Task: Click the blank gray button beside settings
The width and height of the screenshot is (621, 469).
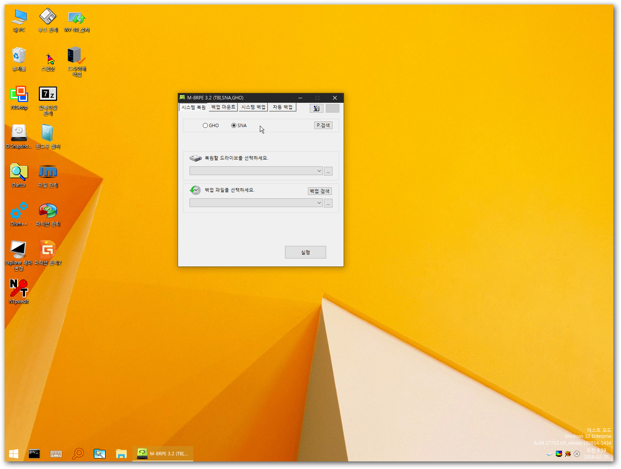Action: pos(333,108)
